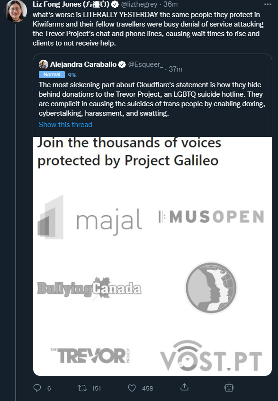Click Liz Fong-Jones verified badge

pyautogui.click(x=115, y=4)
